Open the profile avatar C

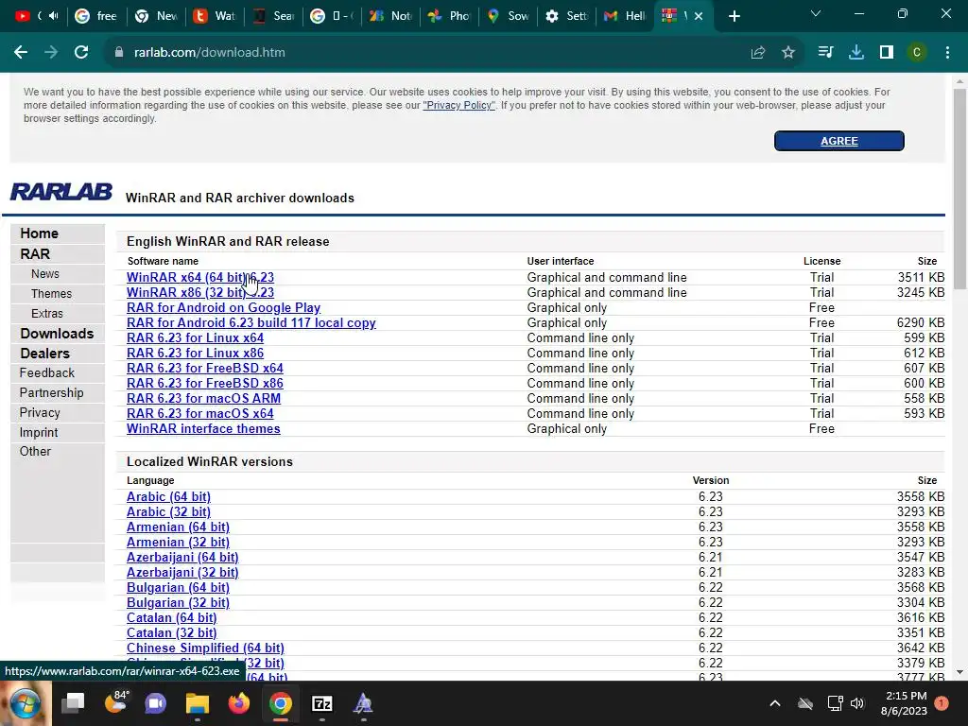tap(917, 53)
